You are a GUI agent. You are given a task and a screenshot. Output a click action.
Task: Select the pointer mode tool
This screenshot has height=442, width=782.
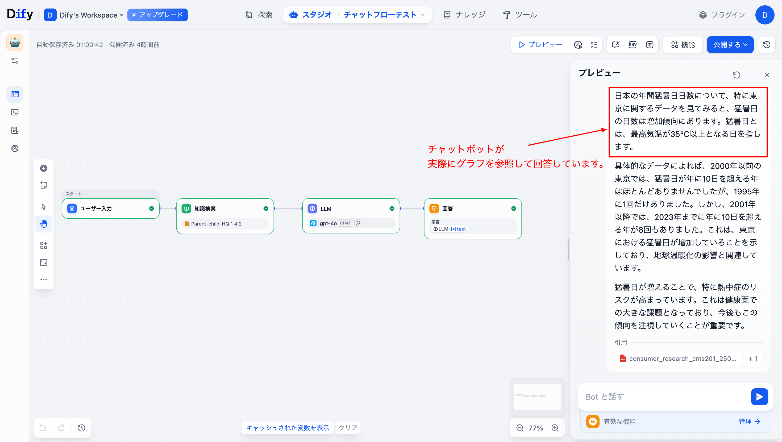click(43, 207)
